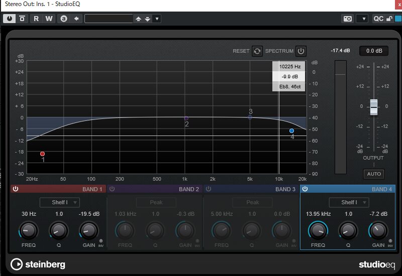Viewport: 402px width, 276px height.
Task: Click Band 4 Q knob
Action: point(348,230)
